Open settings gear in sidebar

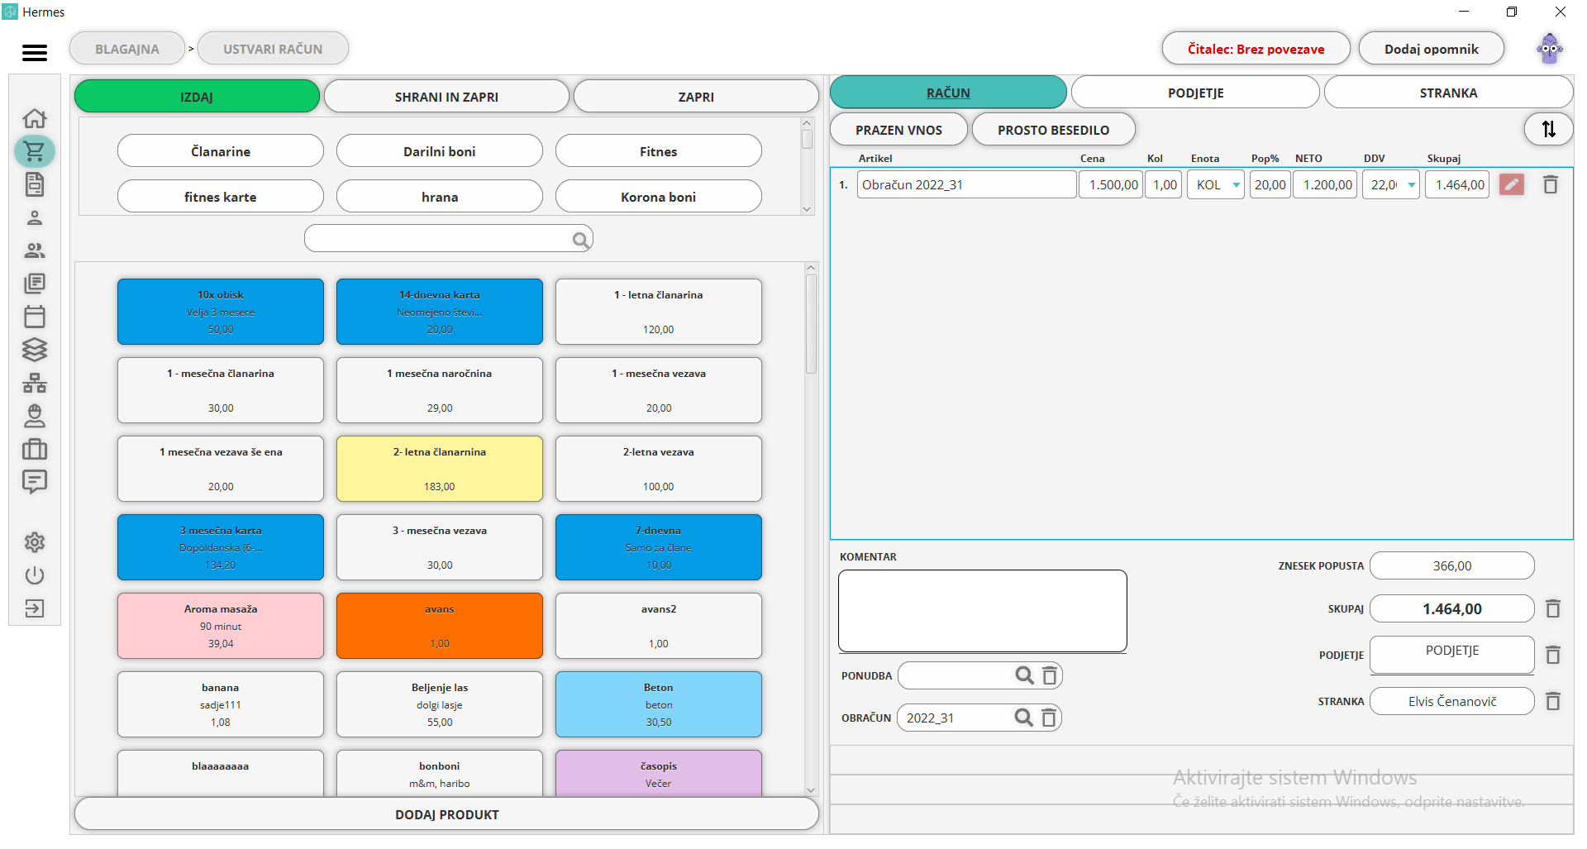35,542
